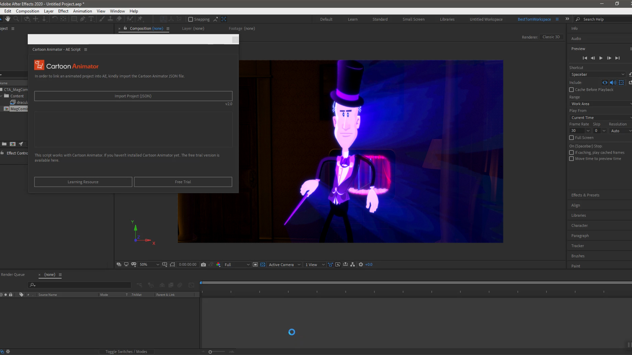Toggle mask and shape path visibility goggles
Viewport: 632px width, 355px height.
134,265
